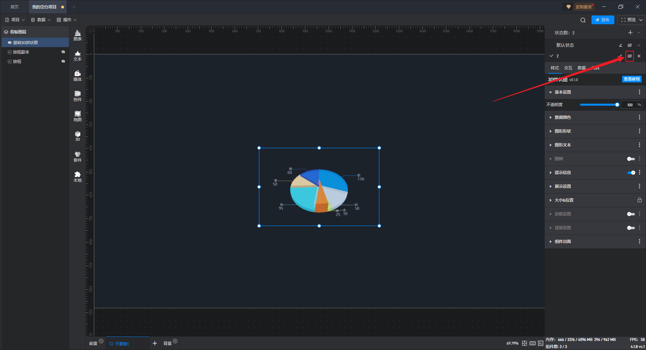Image resolution: width=646 pixels, height=350 pixels.
Task: Open the 控件 (controls) component category
Action: [x=77, y=96]
